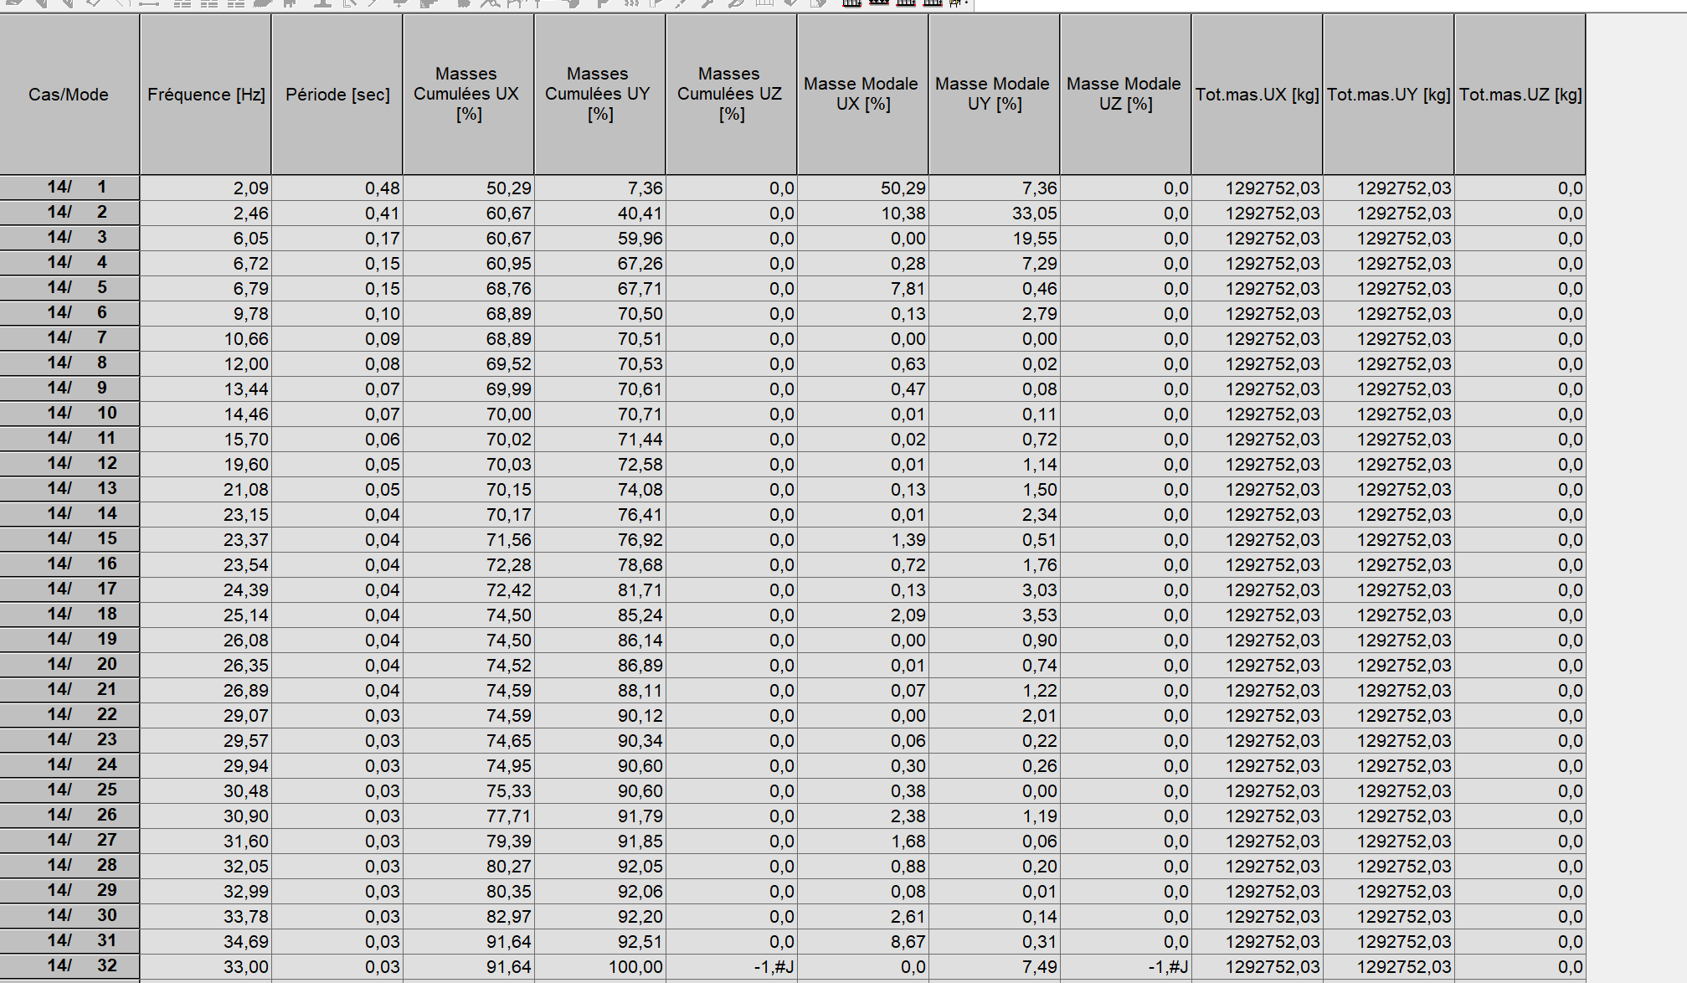
Task: Click the Masse Modale UY [%] header
Action: (x=995, y=95)
